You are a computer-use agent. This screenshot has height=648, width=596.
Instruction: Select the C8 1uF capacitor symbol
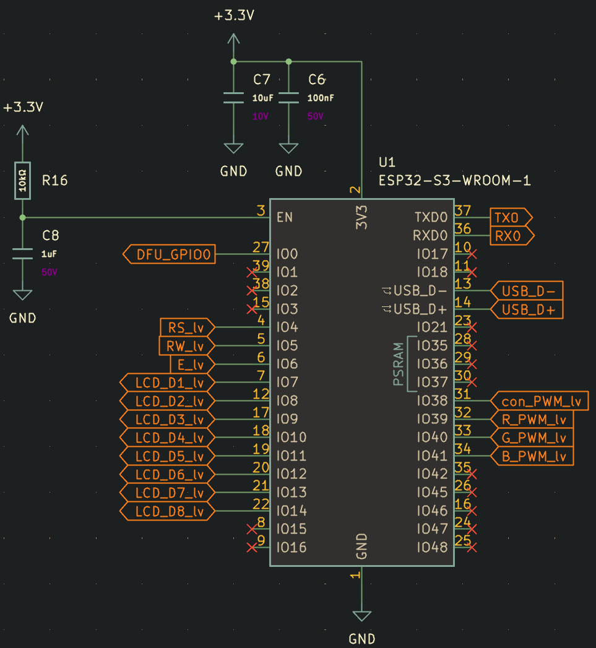click(22, 253)
